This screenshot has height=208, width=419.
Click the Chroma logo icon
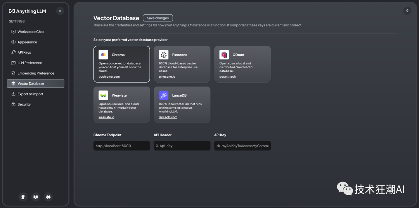[x=103, y=55]
